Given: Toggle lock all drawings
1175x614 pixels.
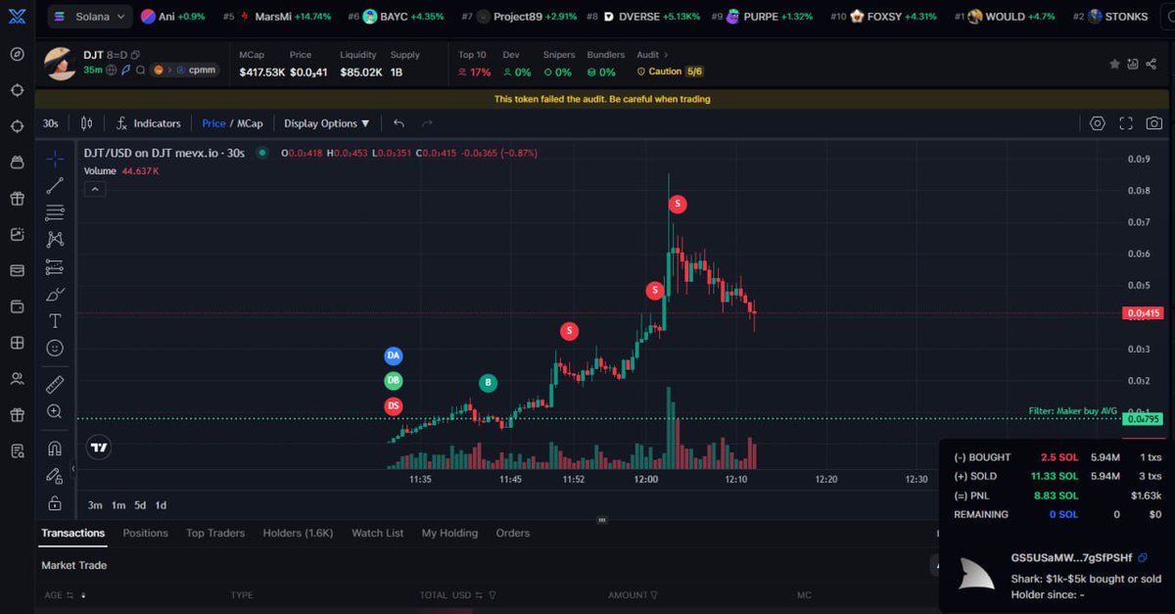Looking at the screenshot, I should [55, 503].
